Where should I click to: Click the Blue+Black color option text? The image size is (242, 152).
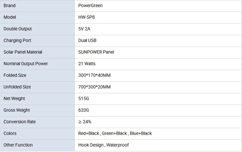(141, 133)
